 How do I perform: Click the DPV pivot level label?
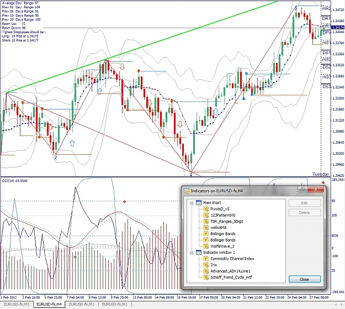click(326, 33)
